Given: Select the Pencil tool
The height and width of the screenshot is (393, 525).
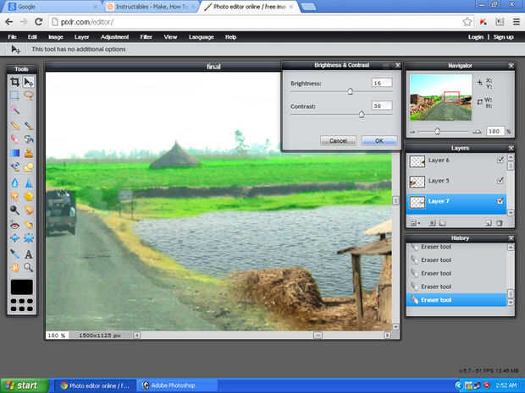Looking at the screenshot, I should pos(14,126).
